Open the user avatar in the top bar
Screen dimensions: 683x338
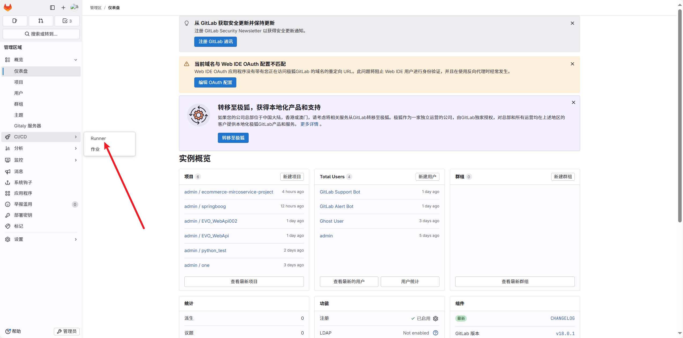74,7
